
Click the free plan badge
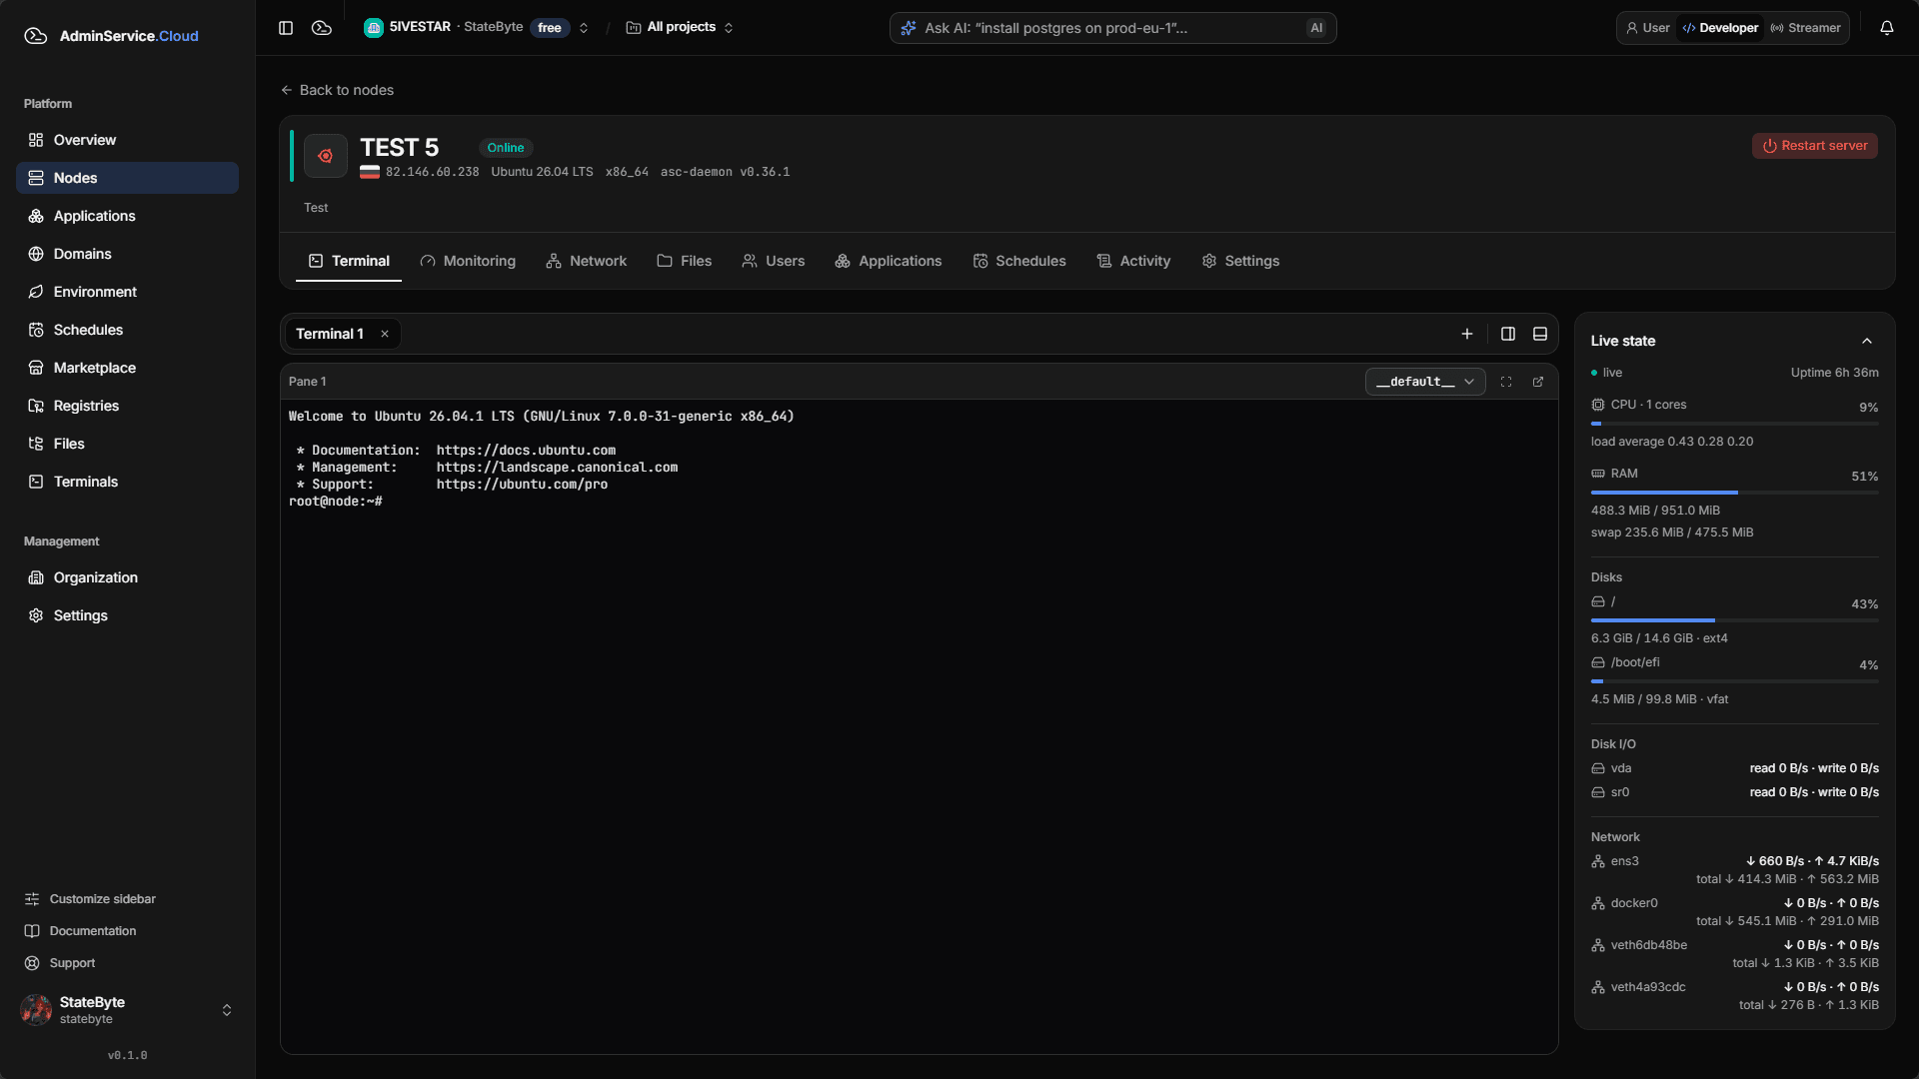click(550, 28)
